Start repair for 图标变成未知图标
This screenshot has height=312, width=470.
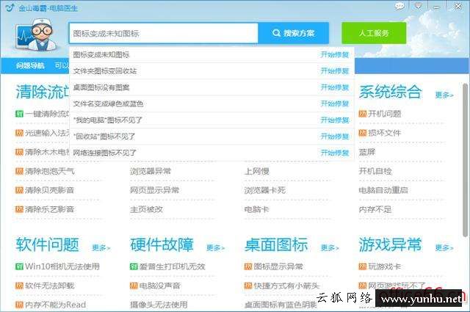point(335,54)
